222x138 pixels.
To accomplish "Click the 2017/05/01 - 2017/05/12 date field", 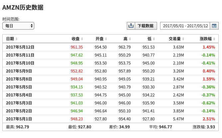I will 185,26.
